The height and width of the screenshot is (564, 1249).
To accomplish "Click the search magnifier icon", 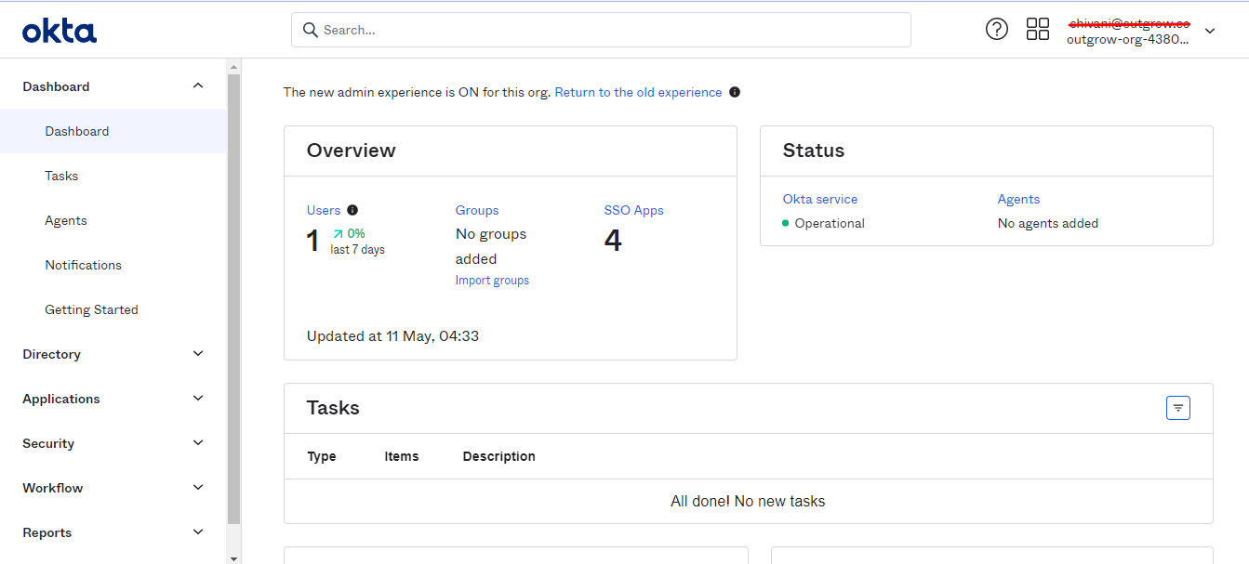I will pos(311,30).
